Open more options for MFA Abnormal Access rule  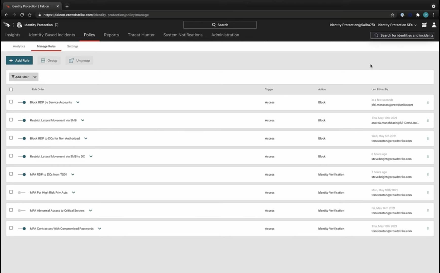tap(428, 211)
